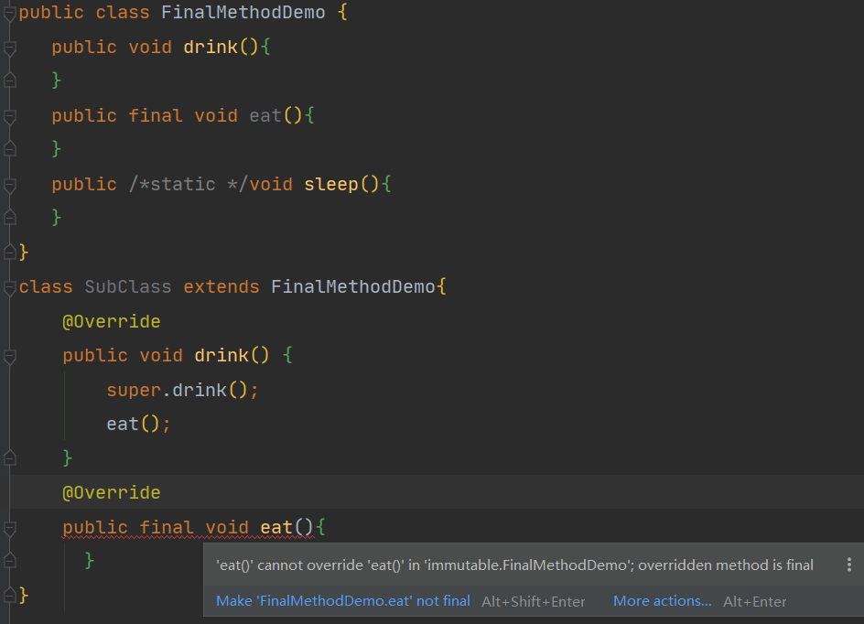864x624 pixels.
Task: Click 'drink' method name in parent class
Action: pos(211,48)
